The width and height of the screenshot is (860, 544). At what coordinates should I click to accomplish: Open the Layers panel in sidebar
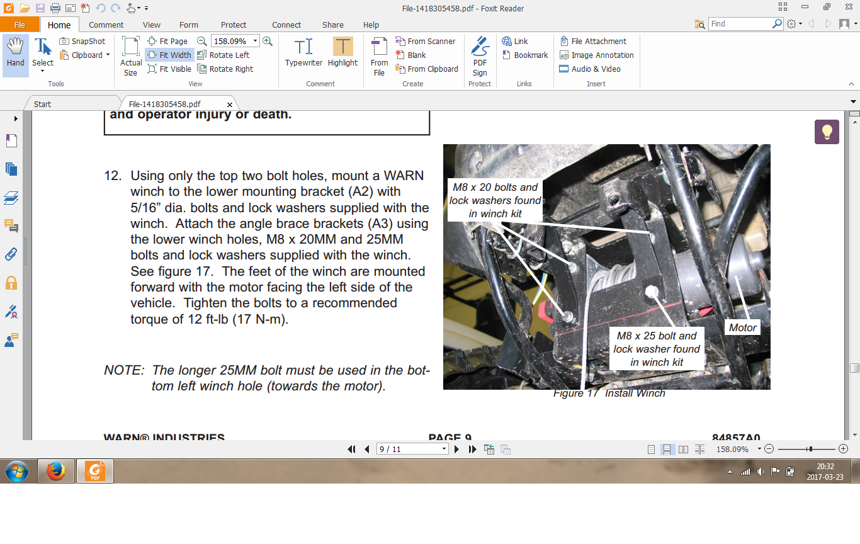click(x=11, y=198)
